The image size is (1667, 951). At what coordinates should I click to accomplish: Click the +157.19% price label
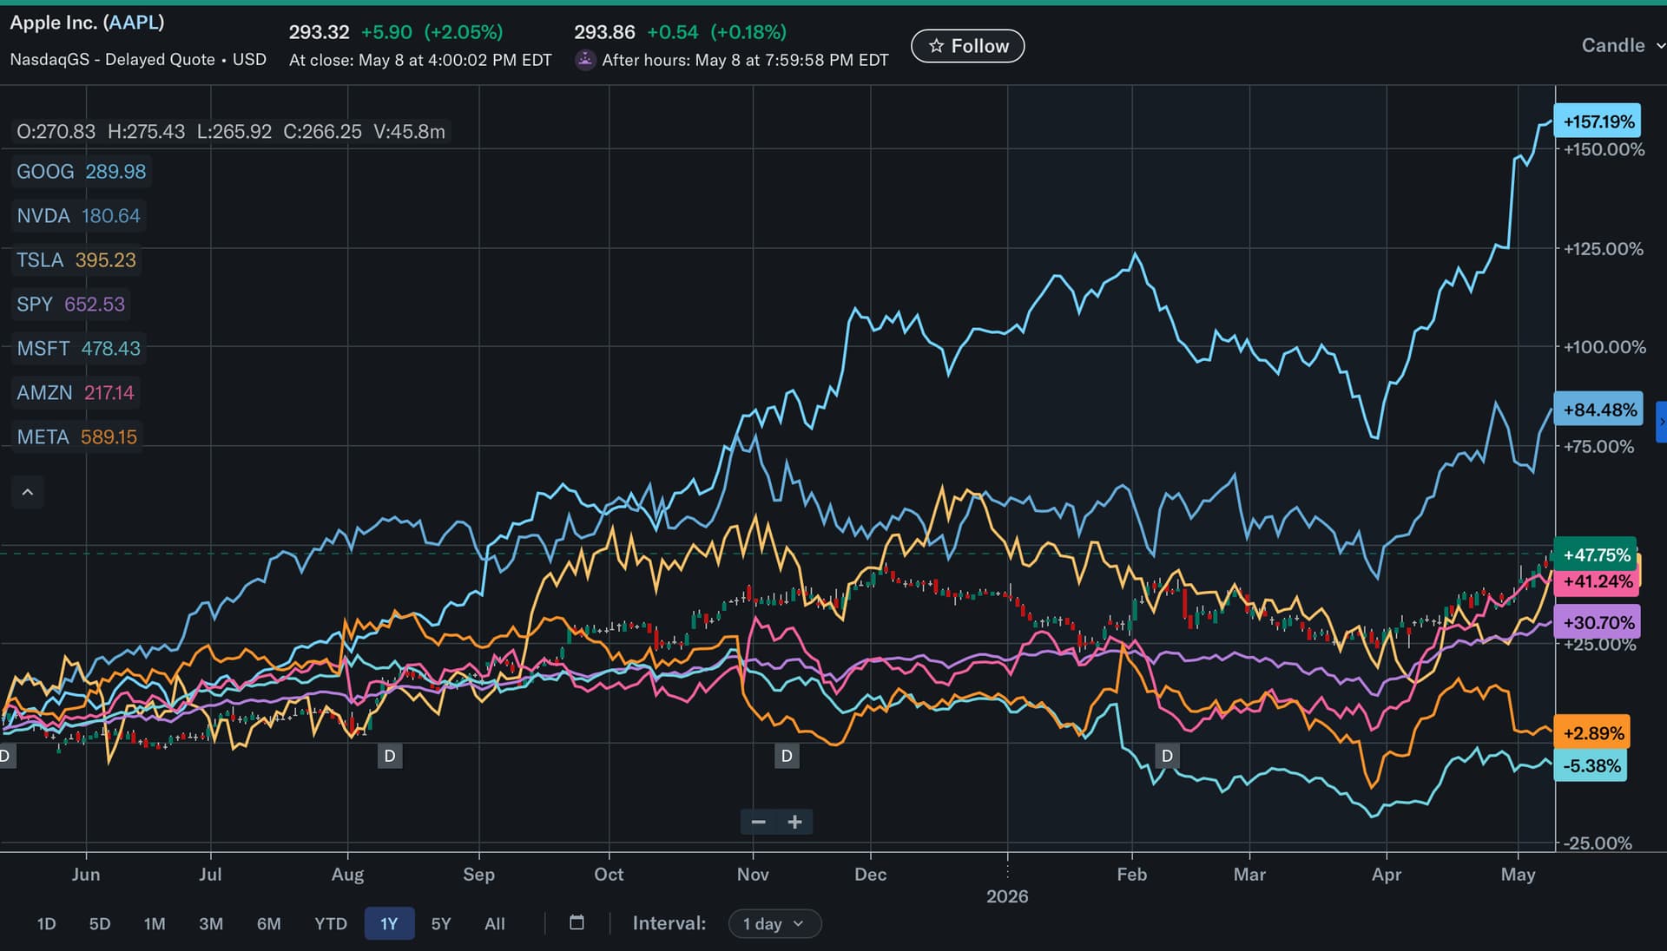click(x=1598, y=121)
